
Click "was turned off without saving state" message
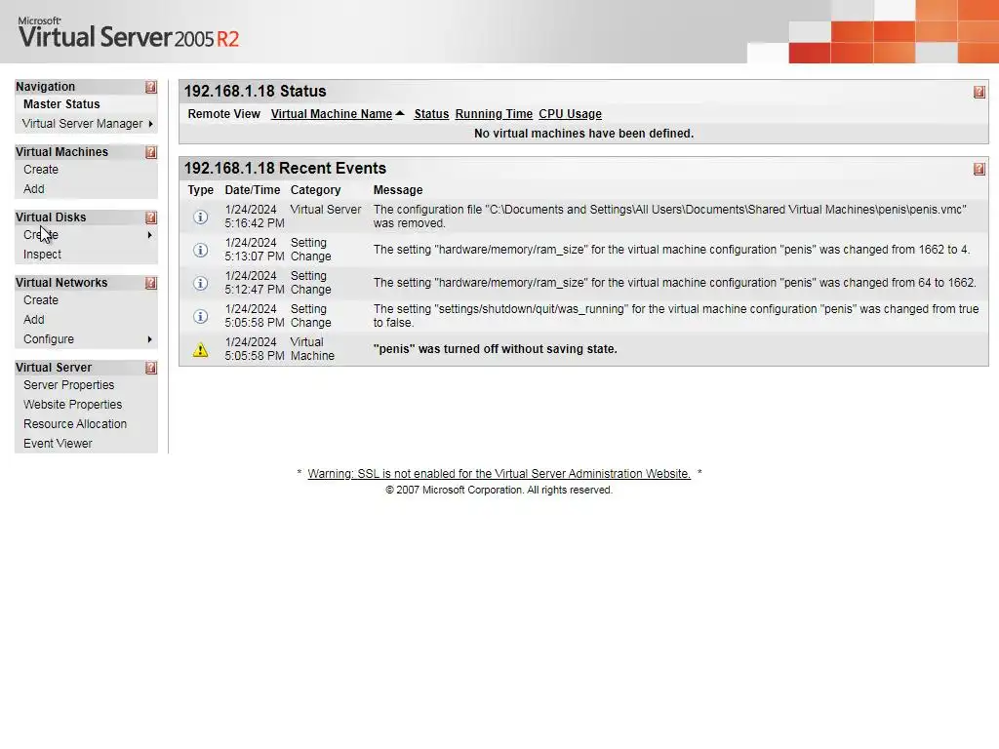point(495,349)
